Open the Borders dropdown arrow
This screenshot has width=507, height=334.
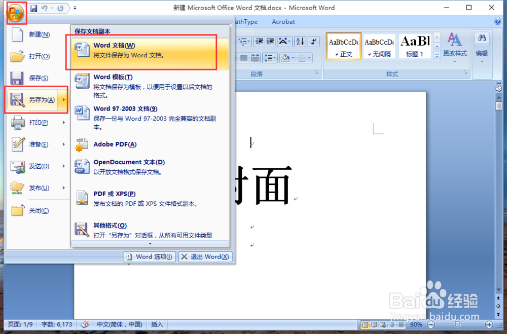[x=309, y=58]
